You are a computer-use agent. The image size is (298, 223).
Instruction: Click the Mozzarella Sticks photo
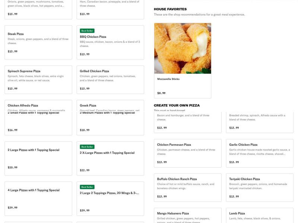click(x=183, y=48)
